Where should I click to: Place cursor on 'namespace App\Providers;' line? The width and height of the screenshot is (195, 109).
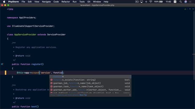(22, 18)
